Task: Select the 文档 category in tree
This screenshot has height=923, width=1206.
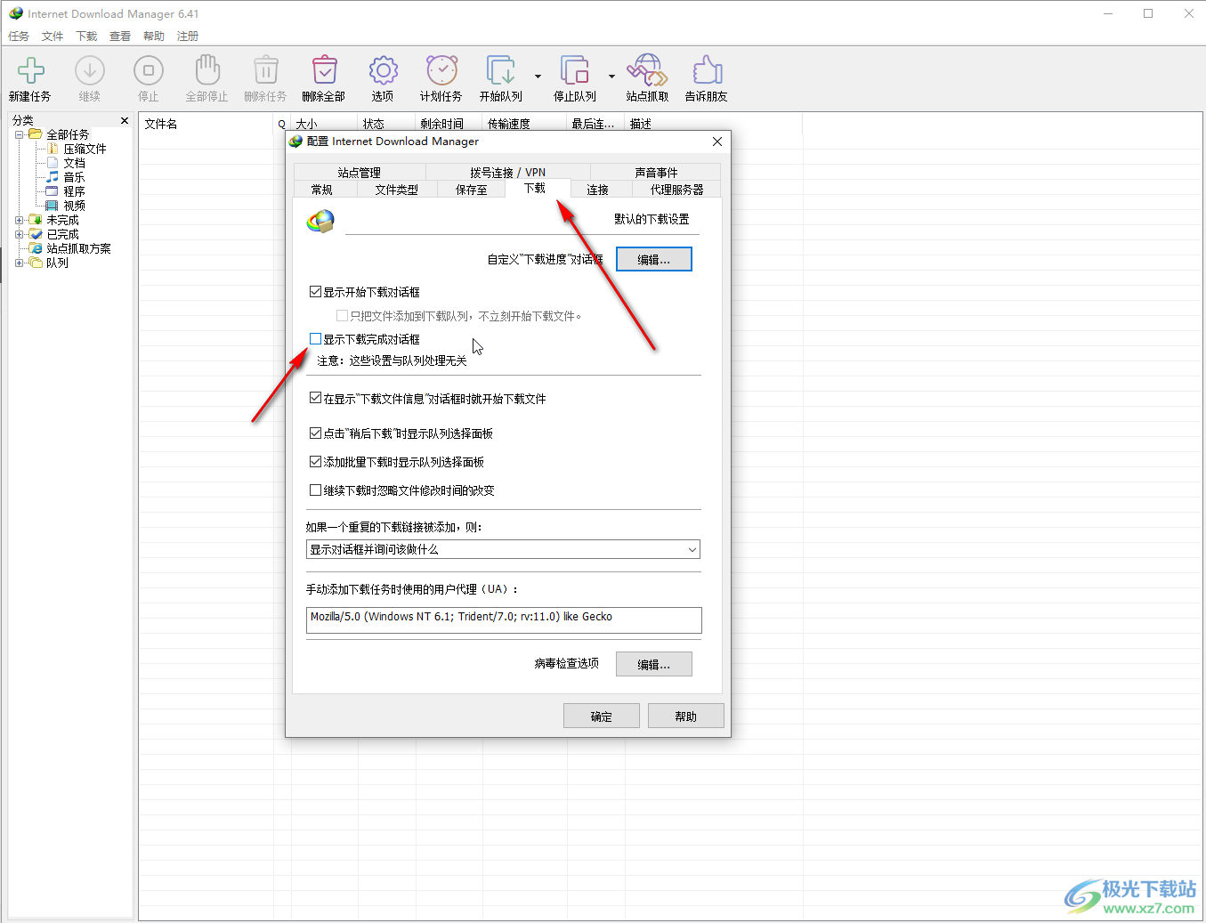Action: pyautogui.click(x=74, y=163)
